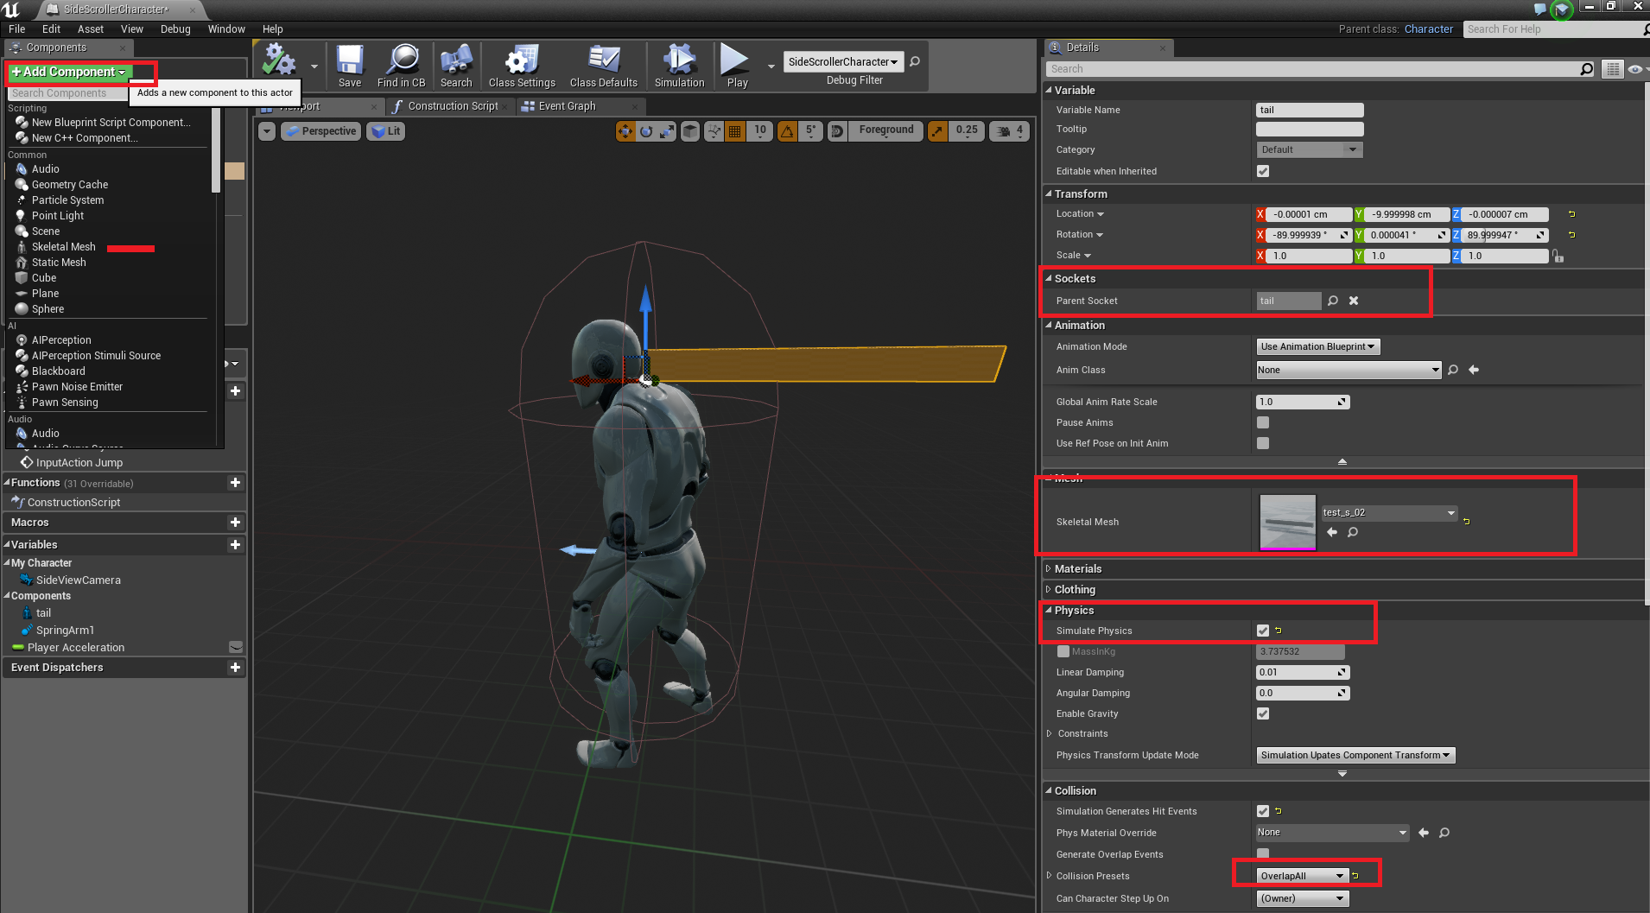The image size is (1650, 913).
Task: Toggle the Scale lock icon
Action: pos(1558,256)
